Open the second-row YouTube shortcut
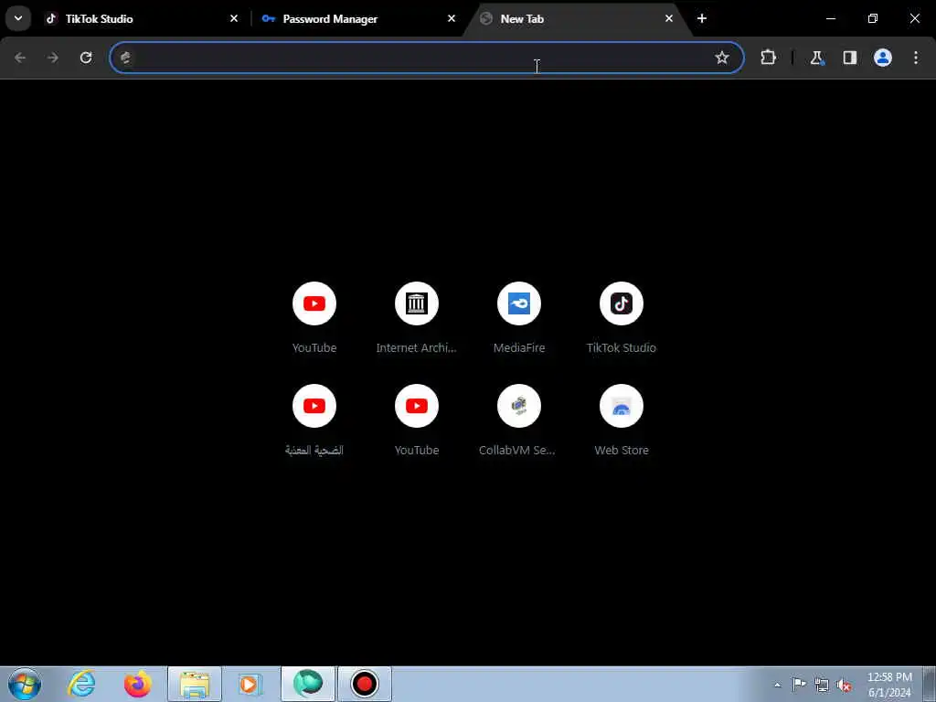 pos(417,420)
